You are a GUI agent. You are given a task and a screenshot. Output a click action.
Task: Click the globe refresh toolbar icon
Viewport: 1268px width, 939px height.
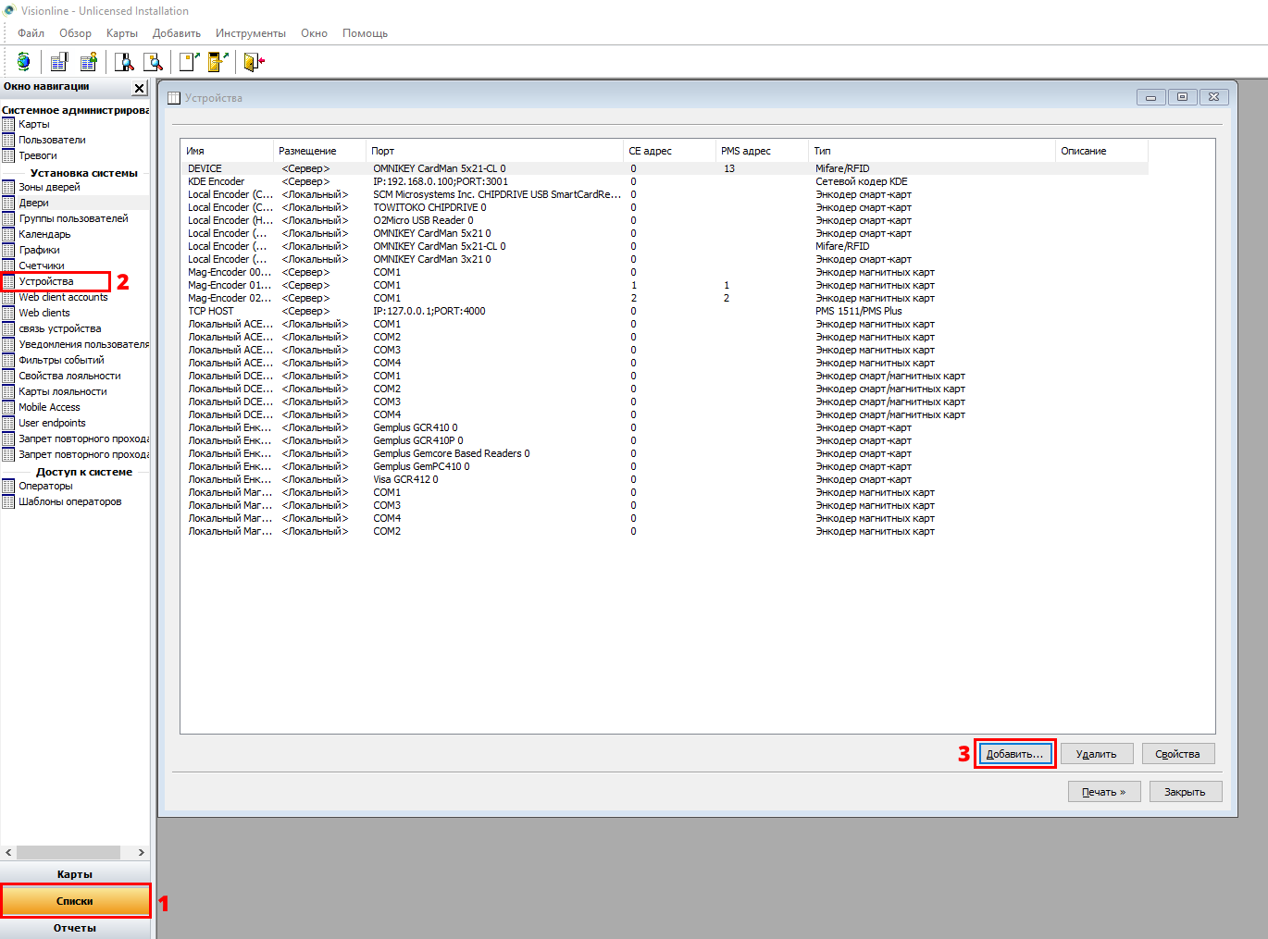(23, 62)
